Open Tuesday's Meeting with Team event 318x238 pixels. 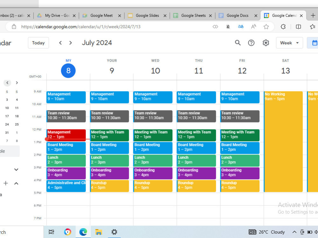[109, 135]
